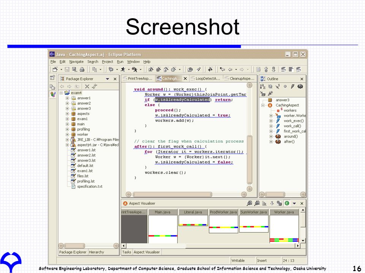Click colored stripe in SumWorker.java bar
365x273 pixels.
point(254,227)
